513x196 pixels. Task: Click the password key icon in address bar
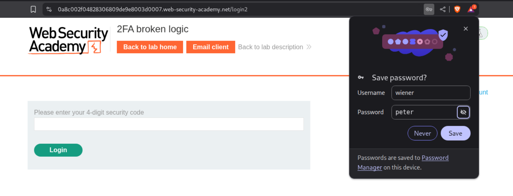coord(429,9)
